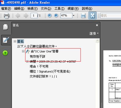
Task: Click the zoom out minus button
Action: click(x=50, y=15)
